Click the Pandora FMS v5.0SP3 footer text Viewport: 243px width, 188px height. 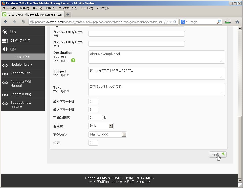click(x=119, y=178)
